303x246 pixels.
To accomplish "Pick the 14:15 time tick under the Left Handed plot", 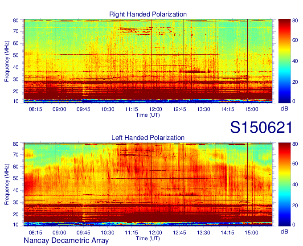I will tap(227, 233).
